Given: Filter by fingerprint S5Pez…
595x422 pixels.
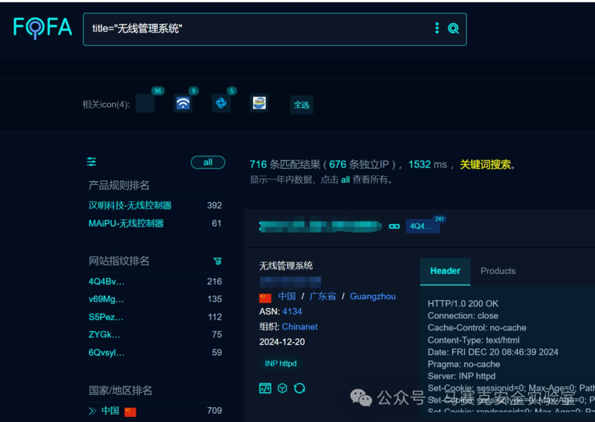Looking at the screenshot, I should [x=106, y=317].
